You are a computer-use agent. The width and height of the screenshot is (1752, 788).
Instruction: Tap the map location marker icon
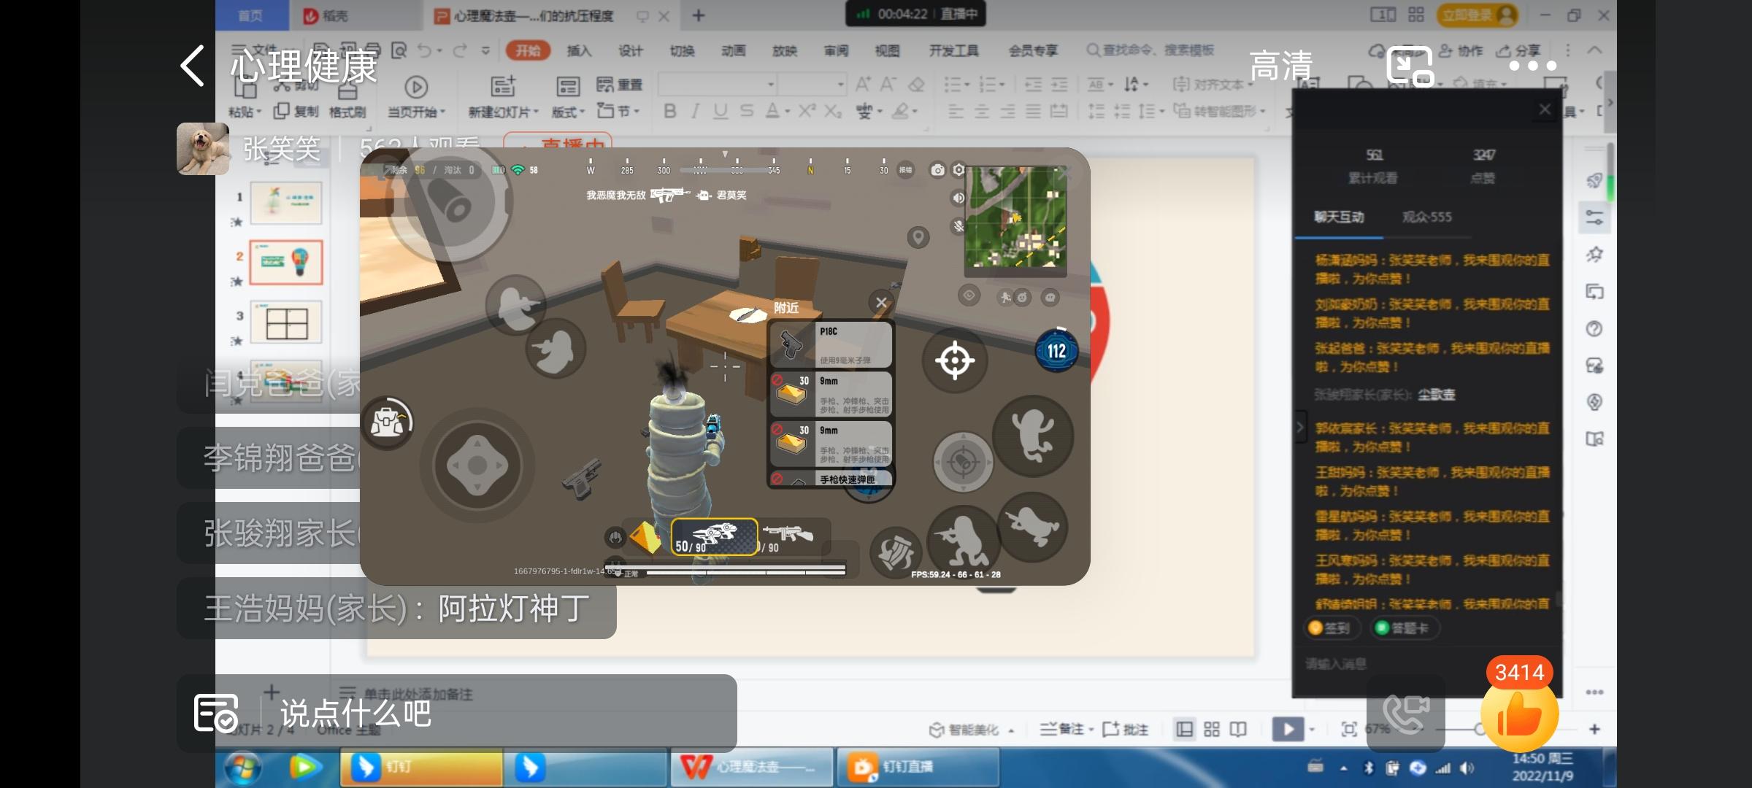pyautogui.click(x=918, y=237)
